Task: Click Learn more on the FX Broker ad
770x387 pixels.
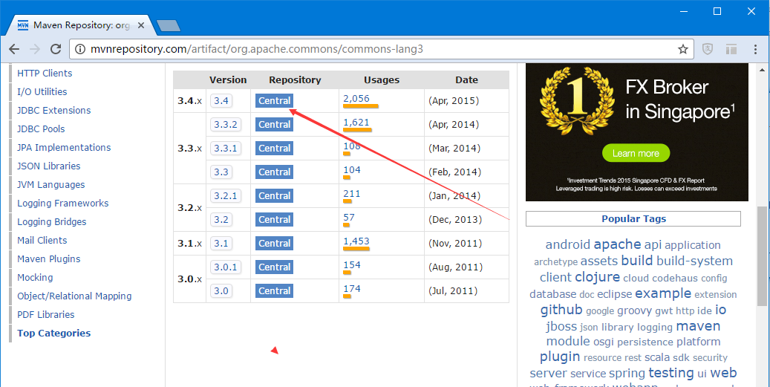Action: (636, 153)
